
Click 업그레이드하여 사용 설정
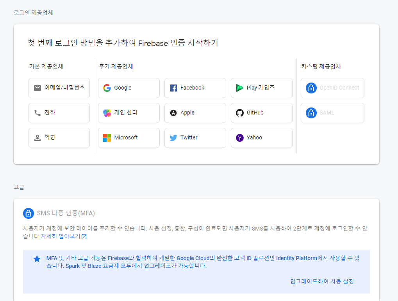[322, 281]
